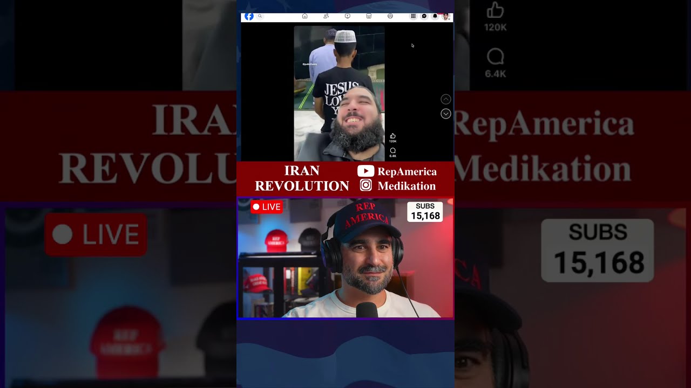Click the 6.4K comment count under the reel
The height and width of the screenshot is (388, 691).
392,156
